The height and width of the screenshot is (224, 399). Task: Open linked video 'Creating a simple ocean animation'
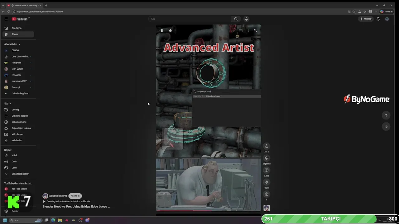68,201
